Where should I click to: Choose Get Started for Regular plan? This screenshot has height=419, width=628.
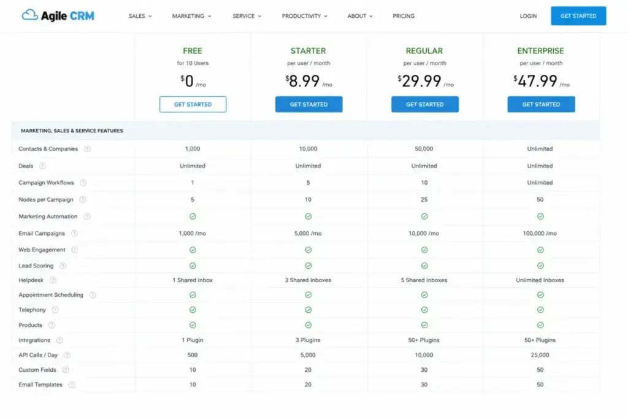click(x=425, y=104)
